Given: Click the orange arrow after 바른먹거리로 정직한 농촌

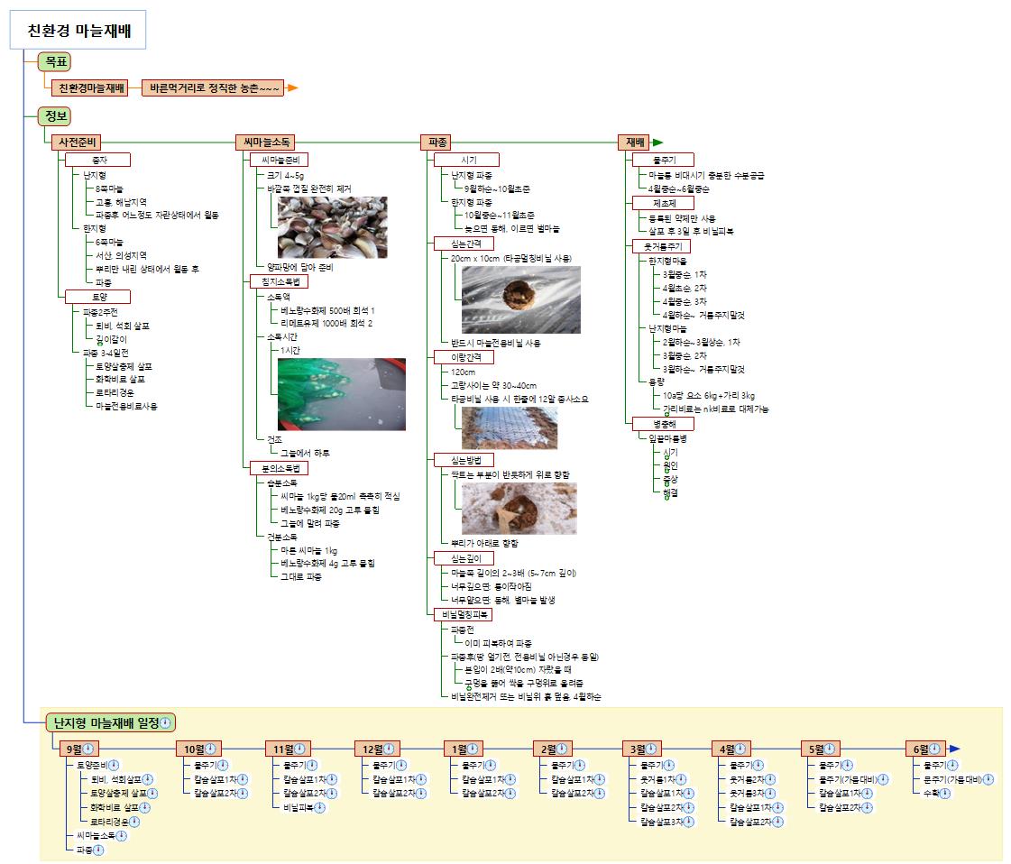Looking at the screenshot, I should 292,88.
